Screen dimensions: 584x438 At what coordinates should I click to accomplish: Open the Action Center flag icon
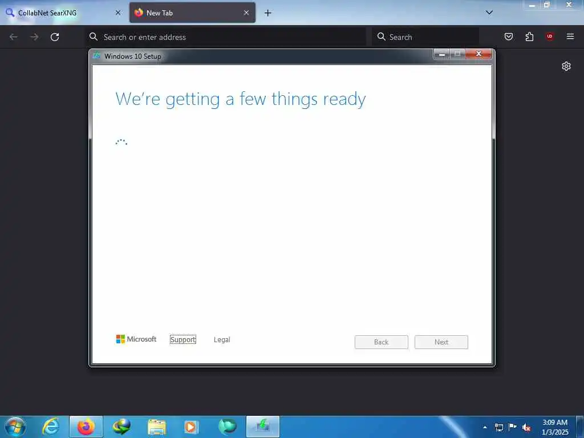(513, 427)
